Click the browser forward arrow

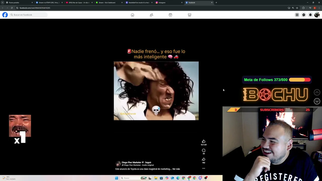7,8
